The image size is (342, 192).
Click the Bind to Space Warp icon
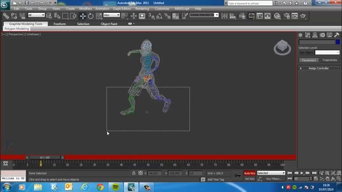[22, 16]
